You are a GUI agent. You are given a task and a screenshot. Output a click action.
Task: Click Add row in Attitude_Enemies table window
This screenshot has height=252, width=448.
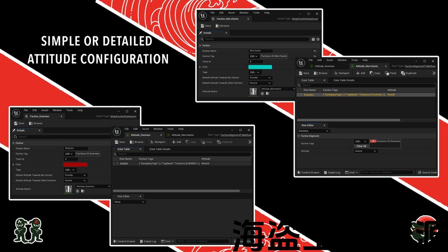[x=176, y=142]
